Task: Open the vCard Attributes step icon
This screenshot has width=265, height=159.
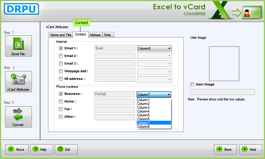Action: [x=18, y=79]
